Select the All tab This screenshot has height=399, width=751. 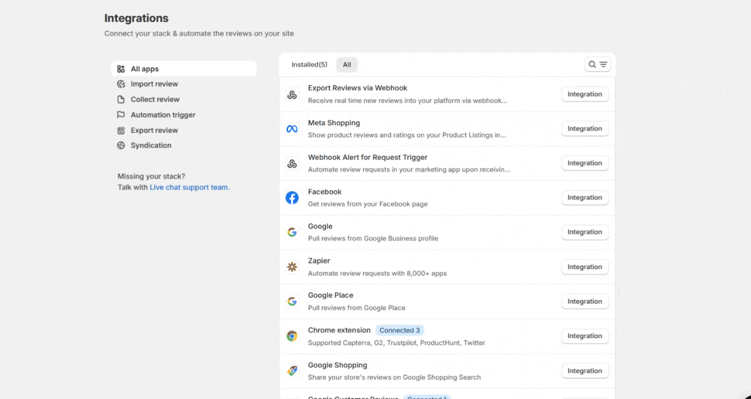coord(347,64)
